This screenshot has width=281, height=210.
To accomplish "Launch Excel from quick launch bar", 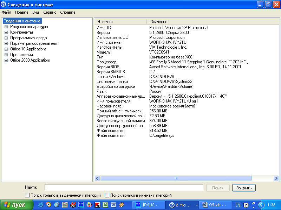I will click(x=105, y=205).
